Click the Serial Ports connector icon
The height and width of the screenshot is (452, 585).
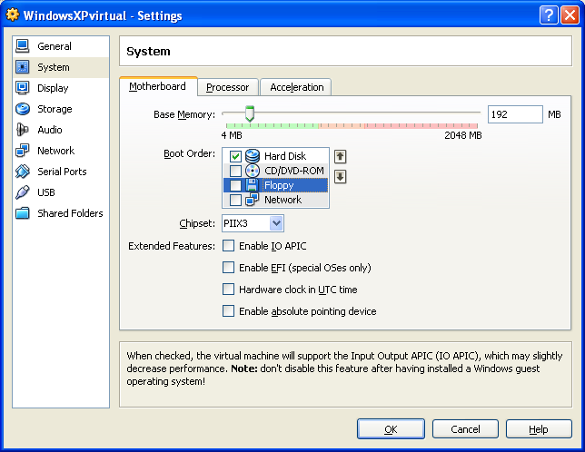pyautogui.click(x=23, y=172)
